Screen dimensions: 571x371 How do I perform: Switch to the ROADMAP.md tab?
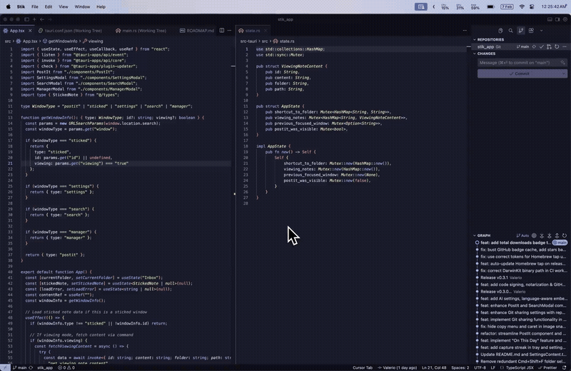tap(197, 31)
